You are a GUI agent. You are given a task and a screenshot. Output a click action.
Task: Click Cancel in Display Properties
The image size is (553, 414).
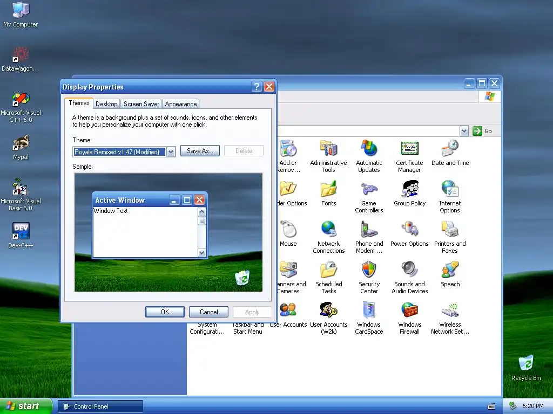(x=209, y=312)
